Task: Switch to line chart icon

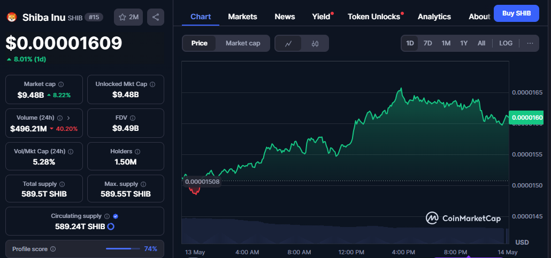Action: coord(288,43)
